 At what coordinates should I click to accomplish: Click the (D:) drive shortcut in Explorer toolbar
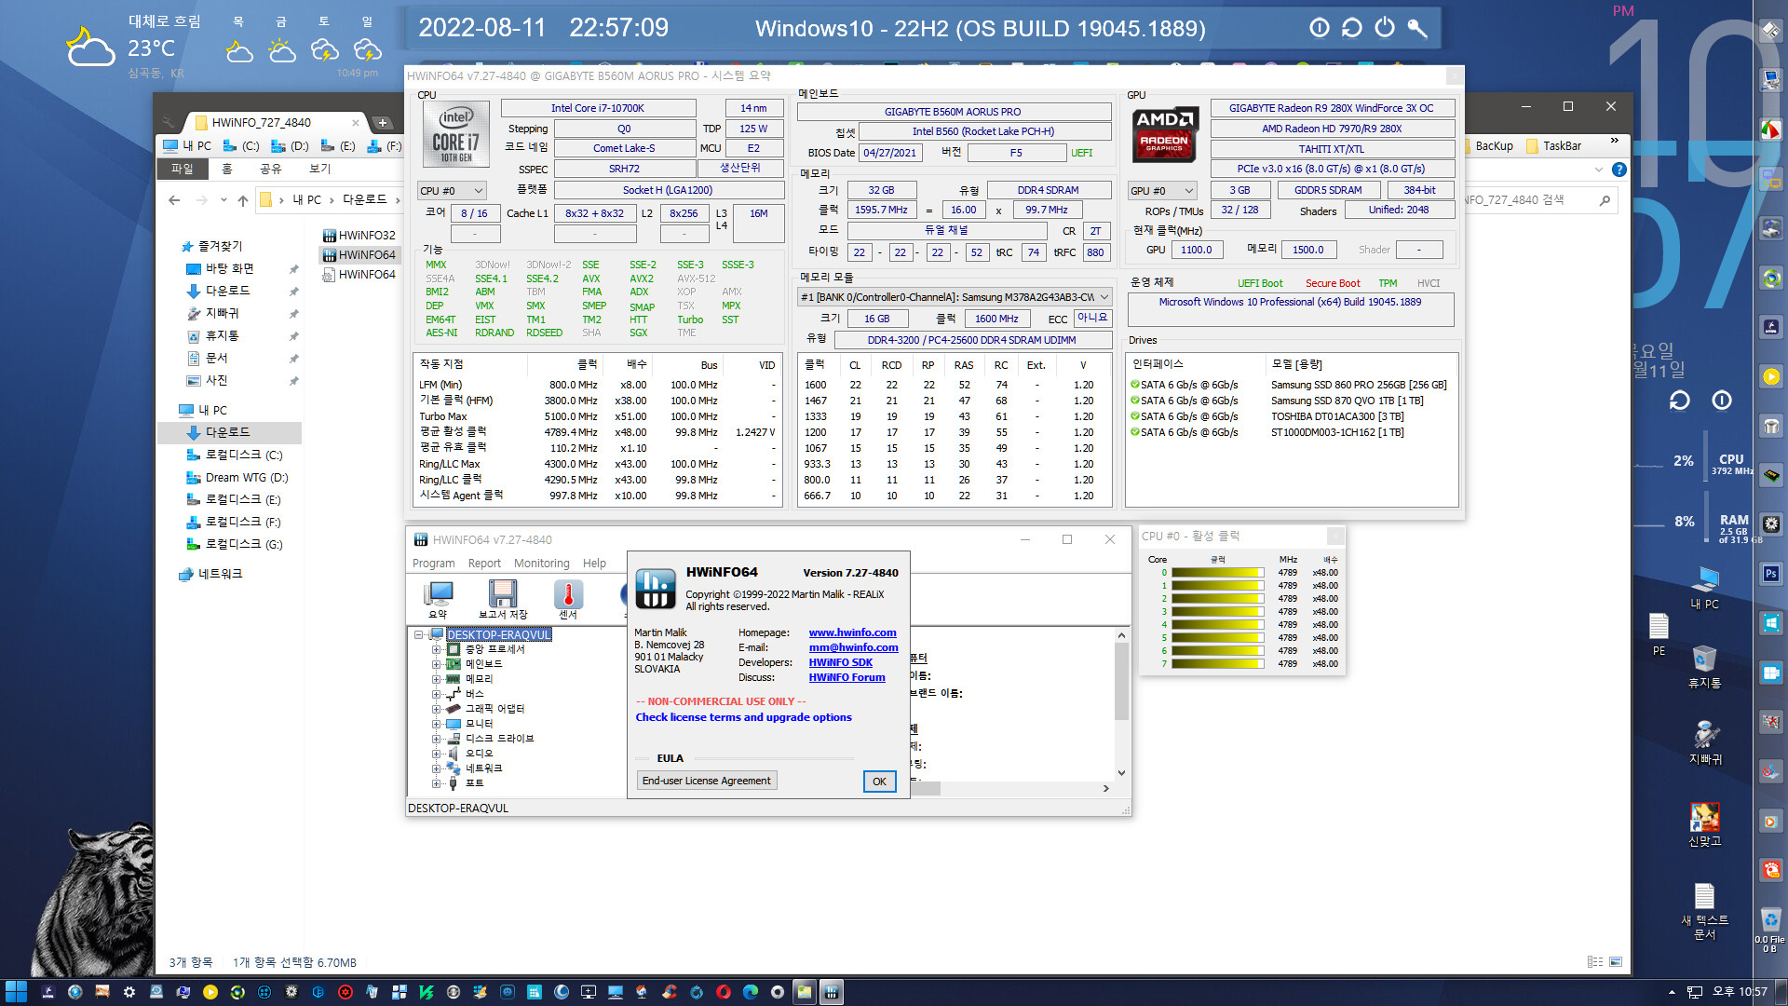coord(290,146)
